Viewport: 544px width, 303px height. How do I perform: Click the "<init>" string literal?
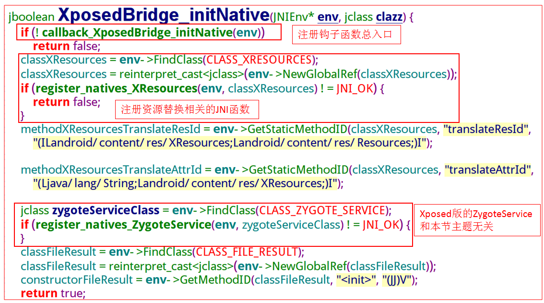tap(356, 280)
